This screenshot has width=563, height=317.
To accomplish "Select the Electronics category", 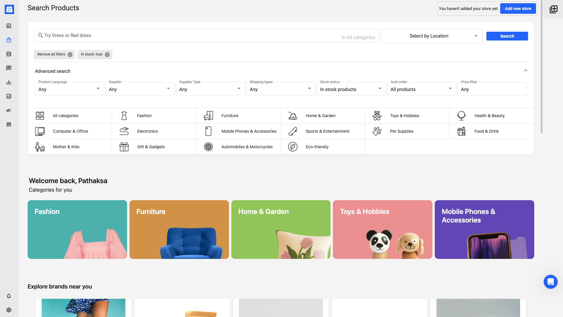I will [147, 131].
